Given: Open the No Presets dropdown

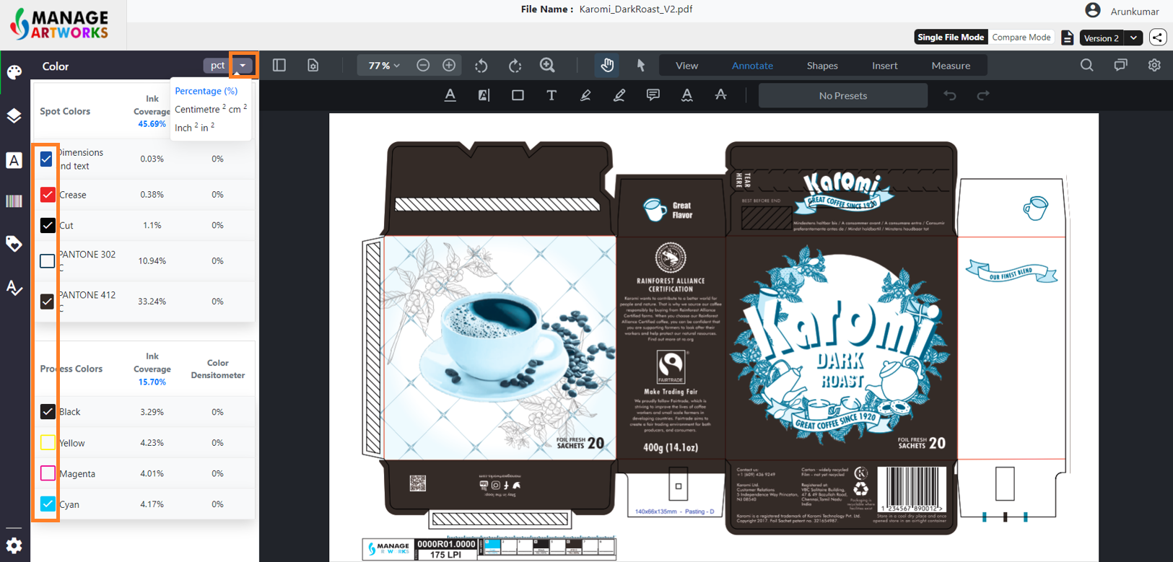Looking at the screenshot, I should point(842,95).
